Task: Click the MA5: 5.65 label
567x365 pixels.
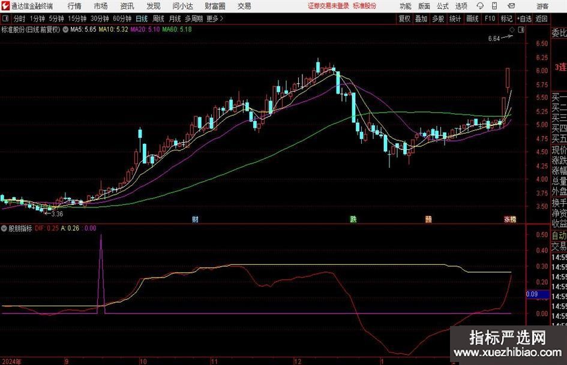Action: pos(83,29)
